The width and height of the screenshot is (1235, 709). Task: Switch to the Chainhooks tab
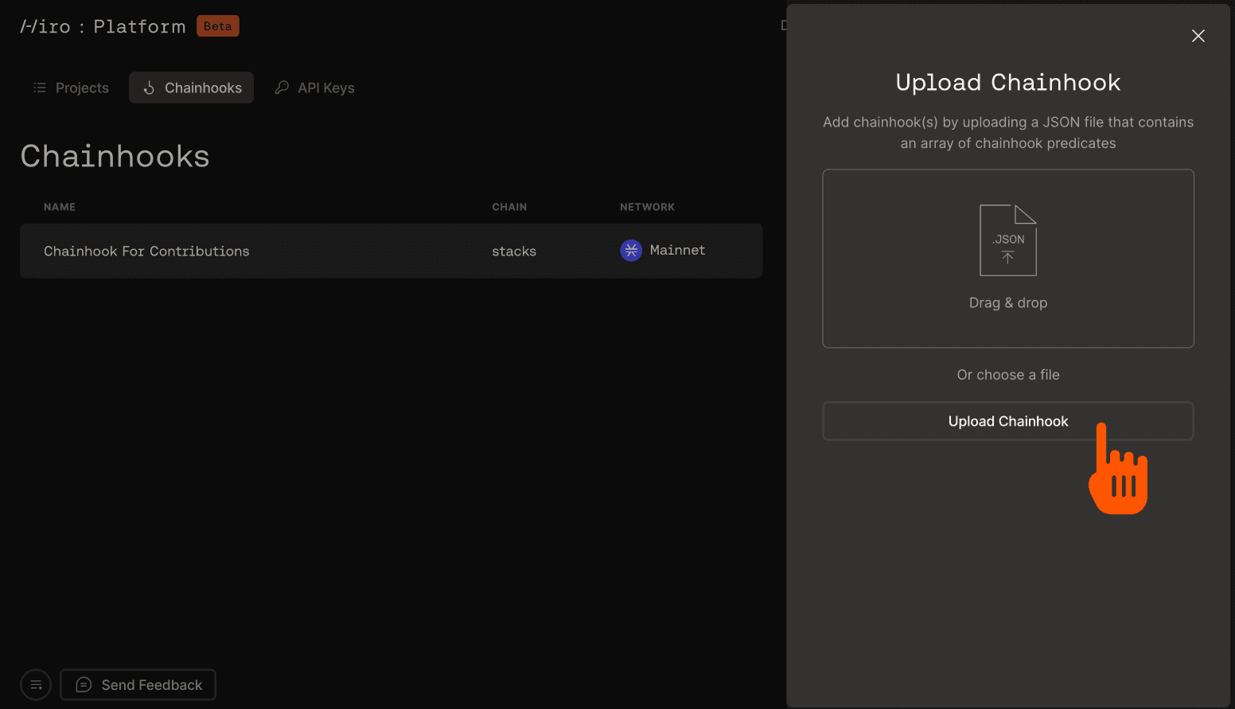point(191,88)
